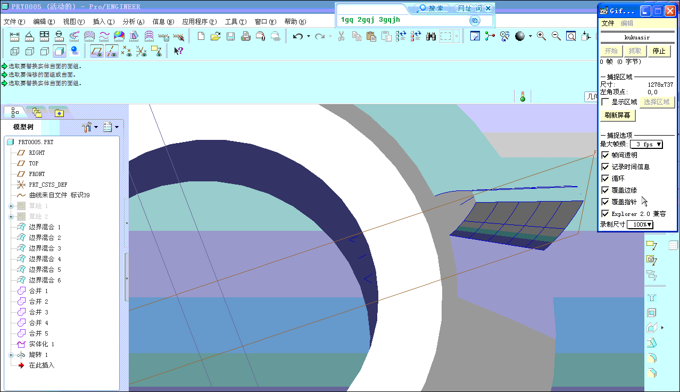Open the 编辑(E) menu
Image resolution: width=680 pixels, height=392 pixels.
click(x=44, y=22)
